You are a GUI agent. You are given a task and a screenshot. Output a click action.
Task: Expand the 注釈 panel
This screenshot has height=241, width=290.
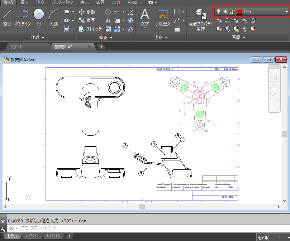[x=161, y=38]
